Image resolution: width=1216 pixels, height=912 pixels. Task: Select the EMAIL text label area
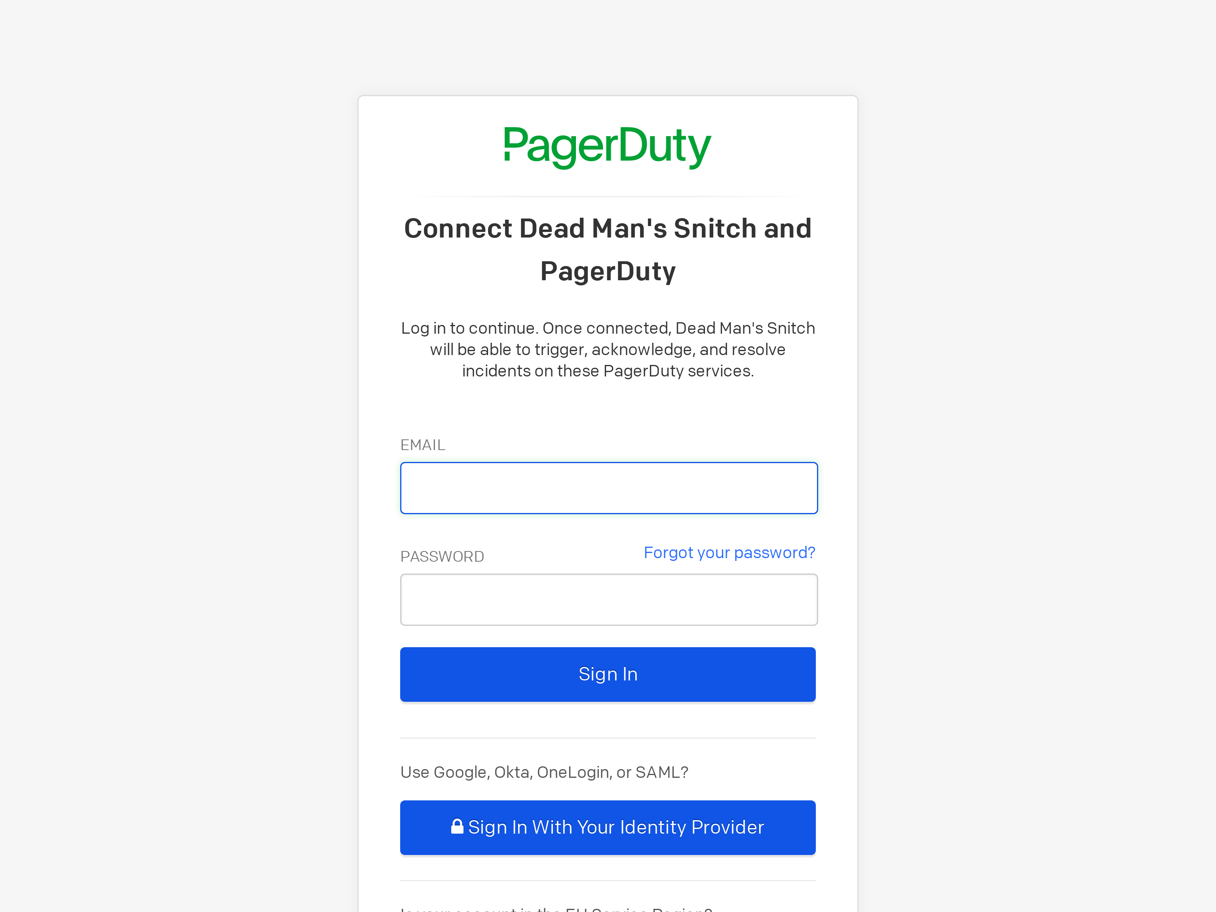[422, 444]
